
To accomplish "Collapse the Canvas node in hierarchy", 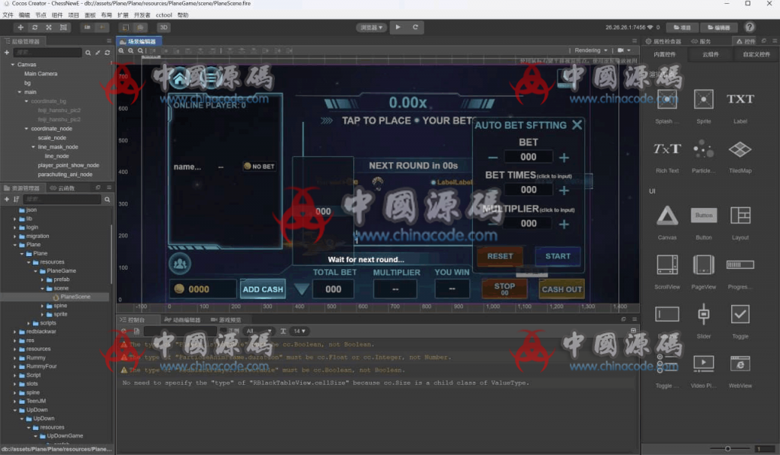I will point(13,65).
